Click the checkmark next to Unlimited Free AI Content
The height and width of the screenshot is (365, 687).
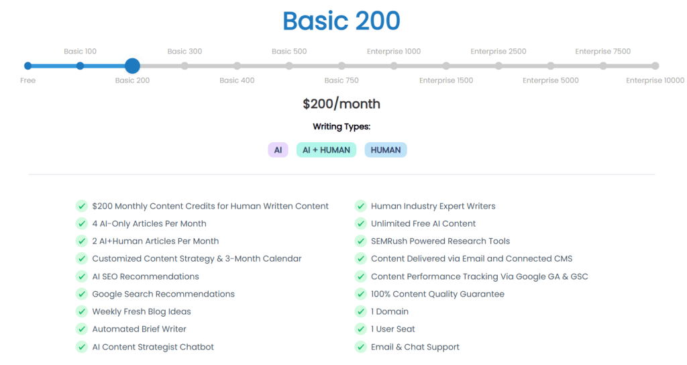click(x=360, y=223)
